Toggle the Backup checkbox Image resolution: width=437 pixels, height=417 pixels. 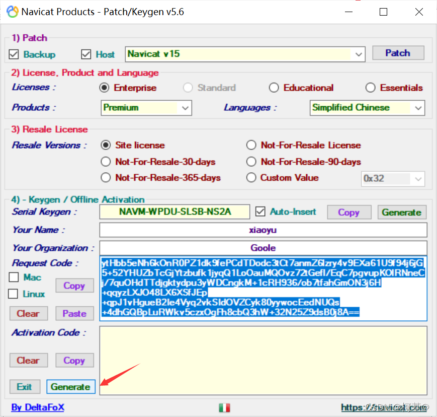pos(14,54)
